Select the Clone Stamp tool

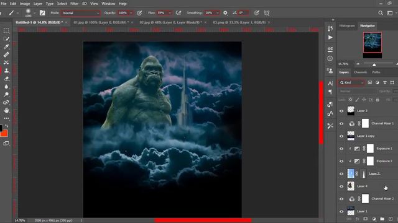point(6,71)
